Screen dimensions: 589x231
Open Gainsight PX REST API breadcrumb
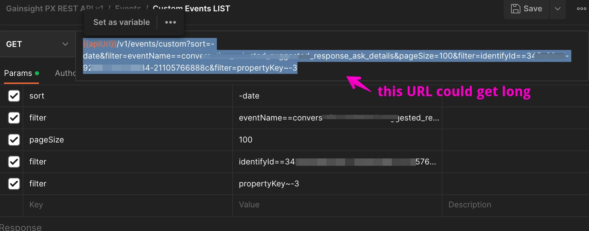[x=55, y=9]
